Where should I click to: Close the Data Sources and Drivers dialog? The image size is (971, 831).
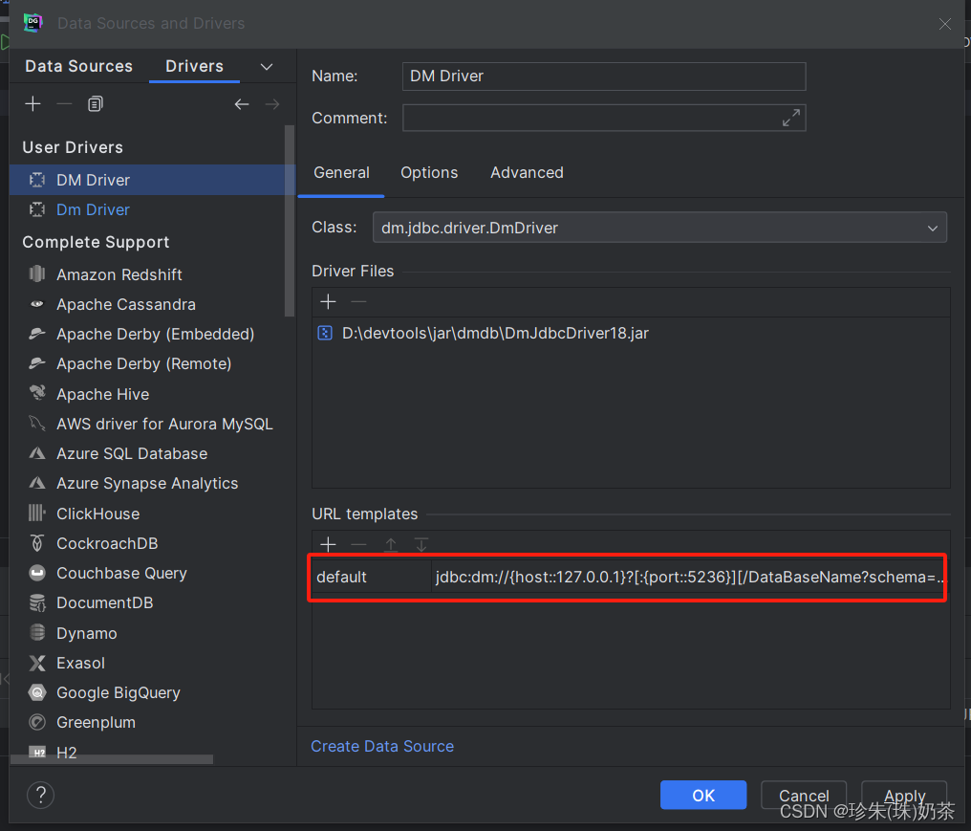click(945, 24)
